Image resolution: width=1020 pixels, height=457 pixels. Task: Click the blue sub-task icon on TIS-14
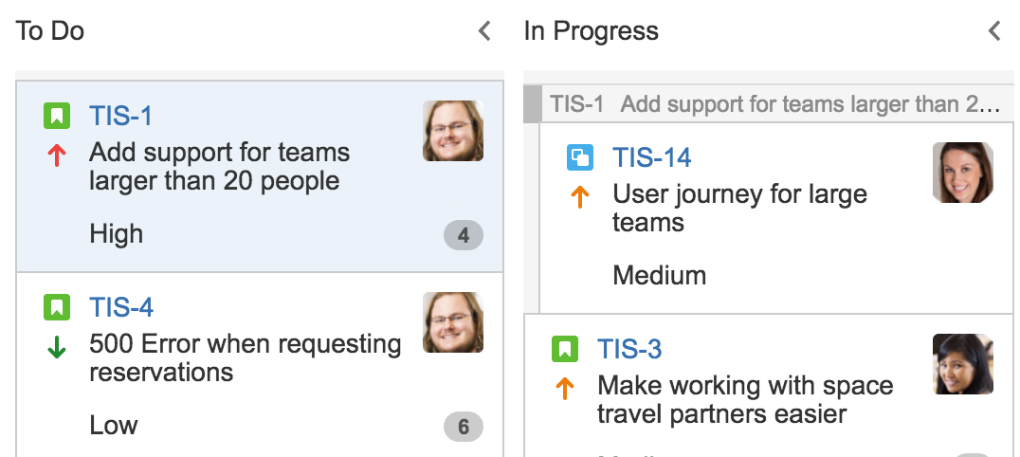tap(579, 157)
